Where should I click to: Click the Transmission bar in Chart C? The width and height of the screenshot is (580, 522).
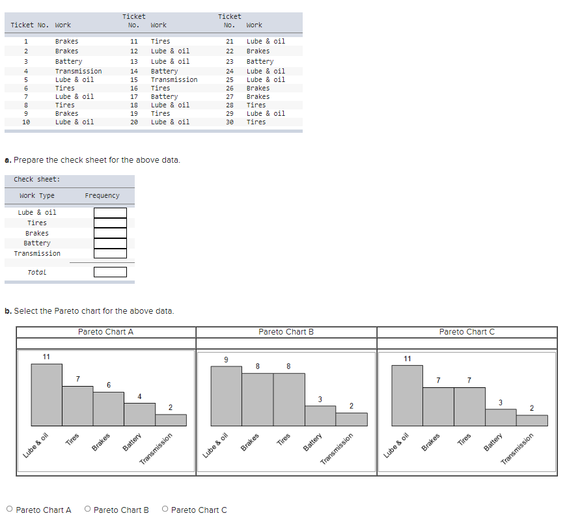[532, 420]
